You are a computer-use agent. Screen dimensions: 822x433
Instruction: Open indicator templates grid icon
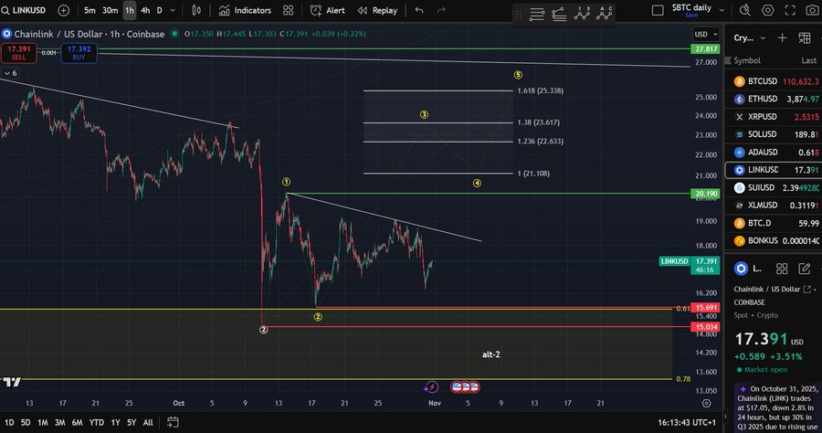[x=289, y=10]
